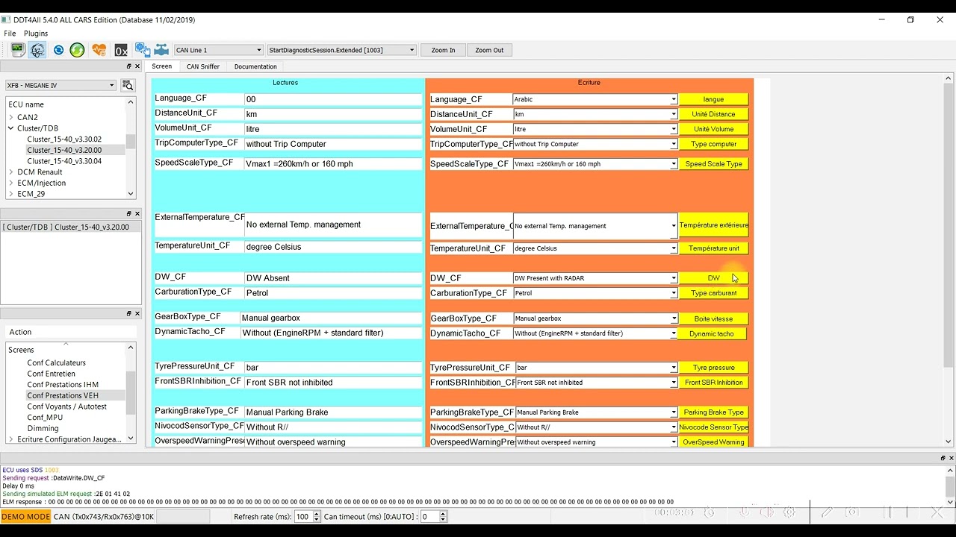The image size is (956, 537).
Task: Open the SpeedScaleType_CF write dropdown
Action: pos(595,164)
